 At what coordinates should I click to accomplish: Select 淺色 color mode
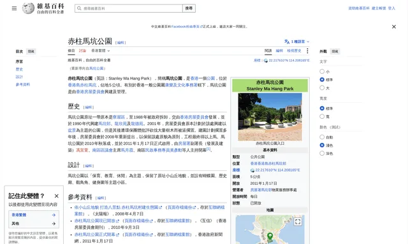click(x=322, y=146)
